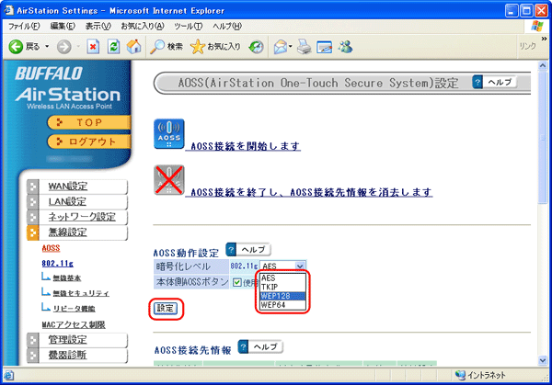Click the scrollbar down arrow
Screen dimensions: 552x385
[x=543, y=360]
